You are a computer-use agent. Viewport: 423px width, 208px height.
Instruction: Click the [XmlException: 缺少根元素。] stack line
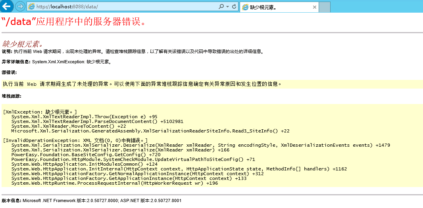click(x=40, y=112)
